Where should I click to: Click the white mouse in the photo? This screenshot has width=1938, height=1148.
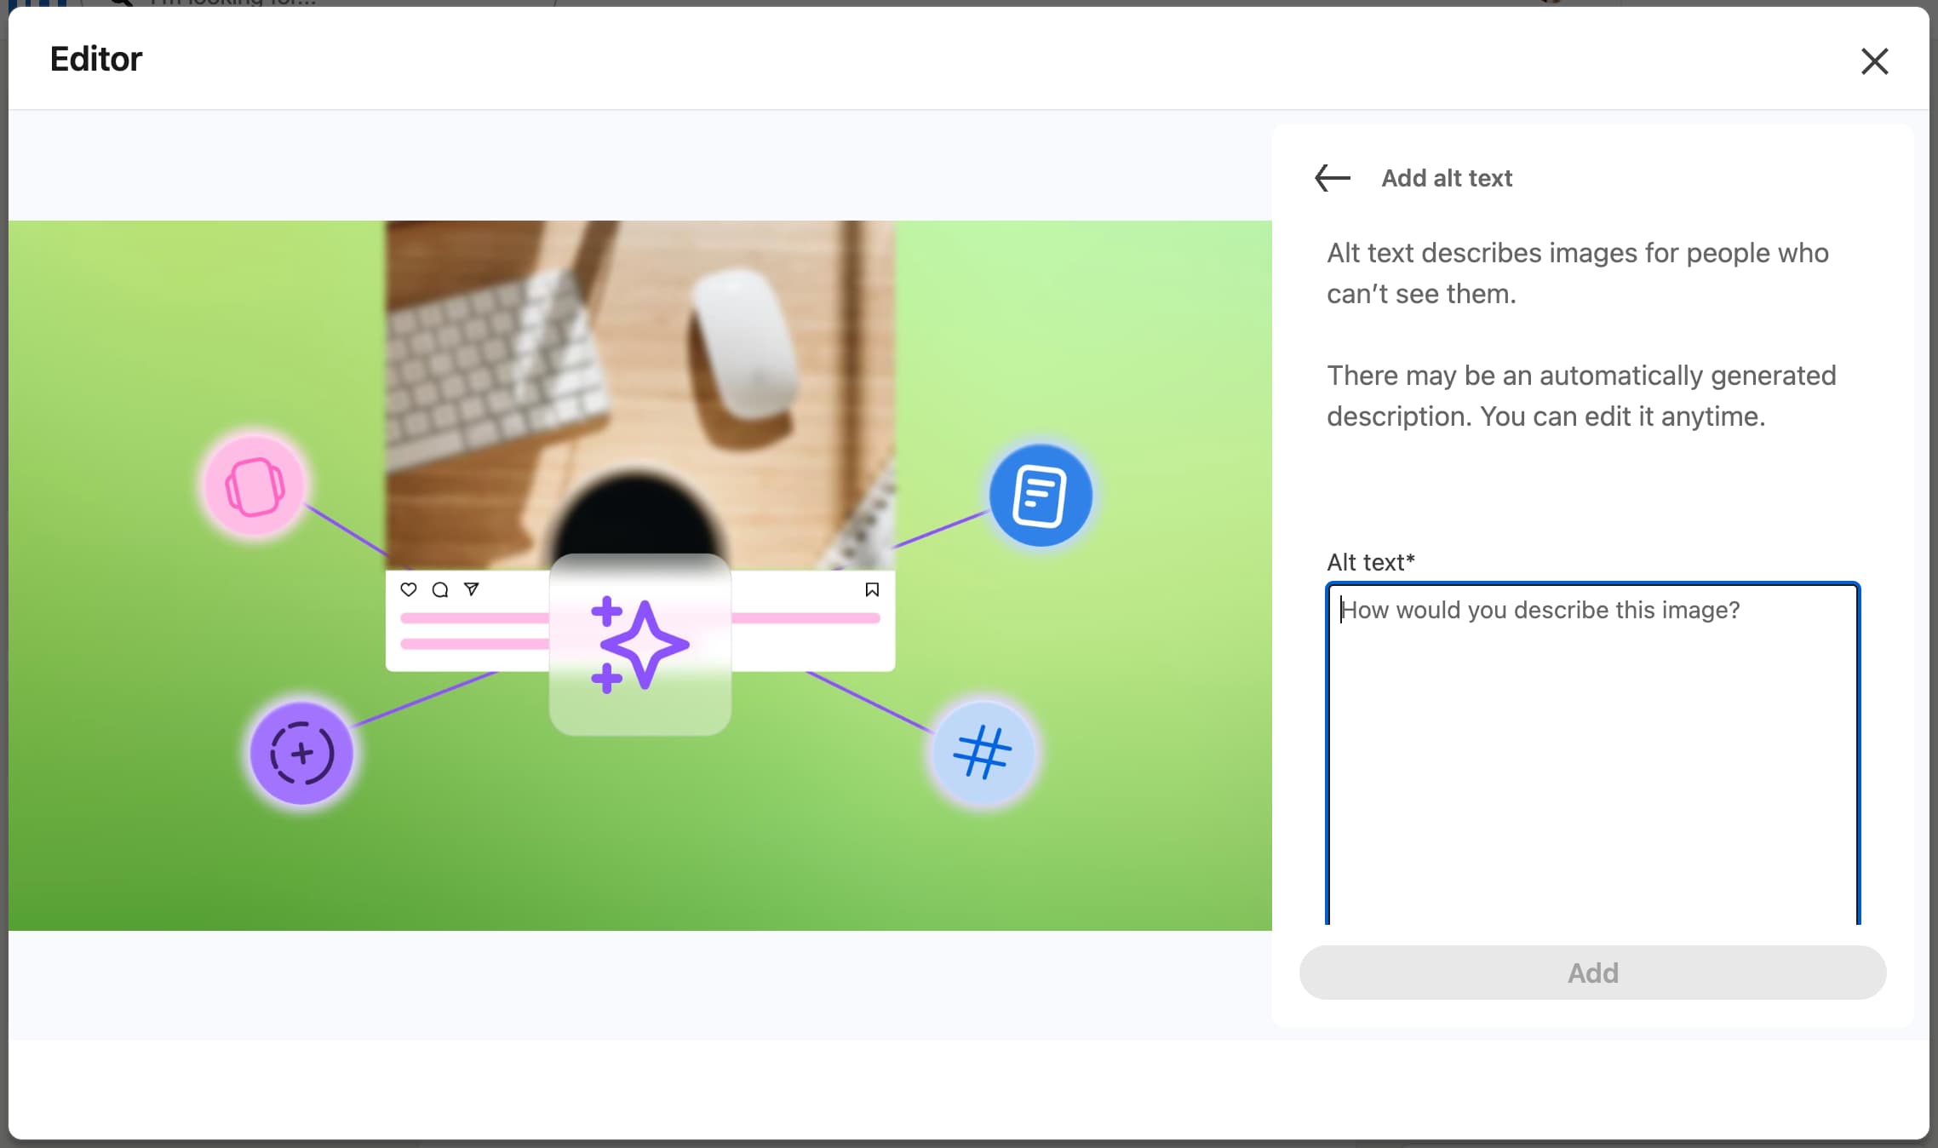coord(743,345)
